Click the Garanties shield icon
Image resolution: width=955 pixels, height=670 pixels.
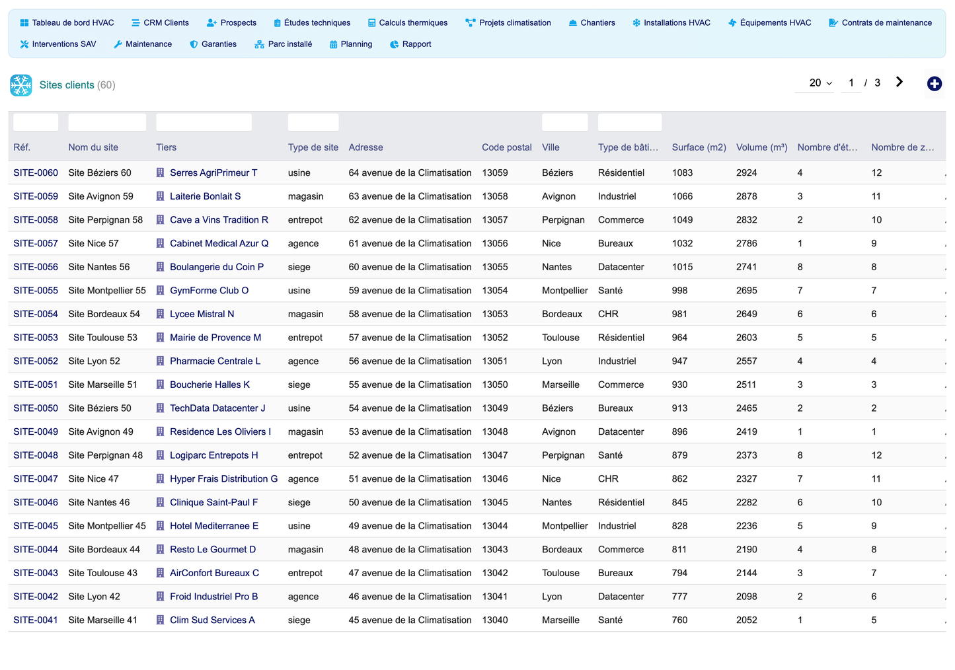[x=194, y=44]
